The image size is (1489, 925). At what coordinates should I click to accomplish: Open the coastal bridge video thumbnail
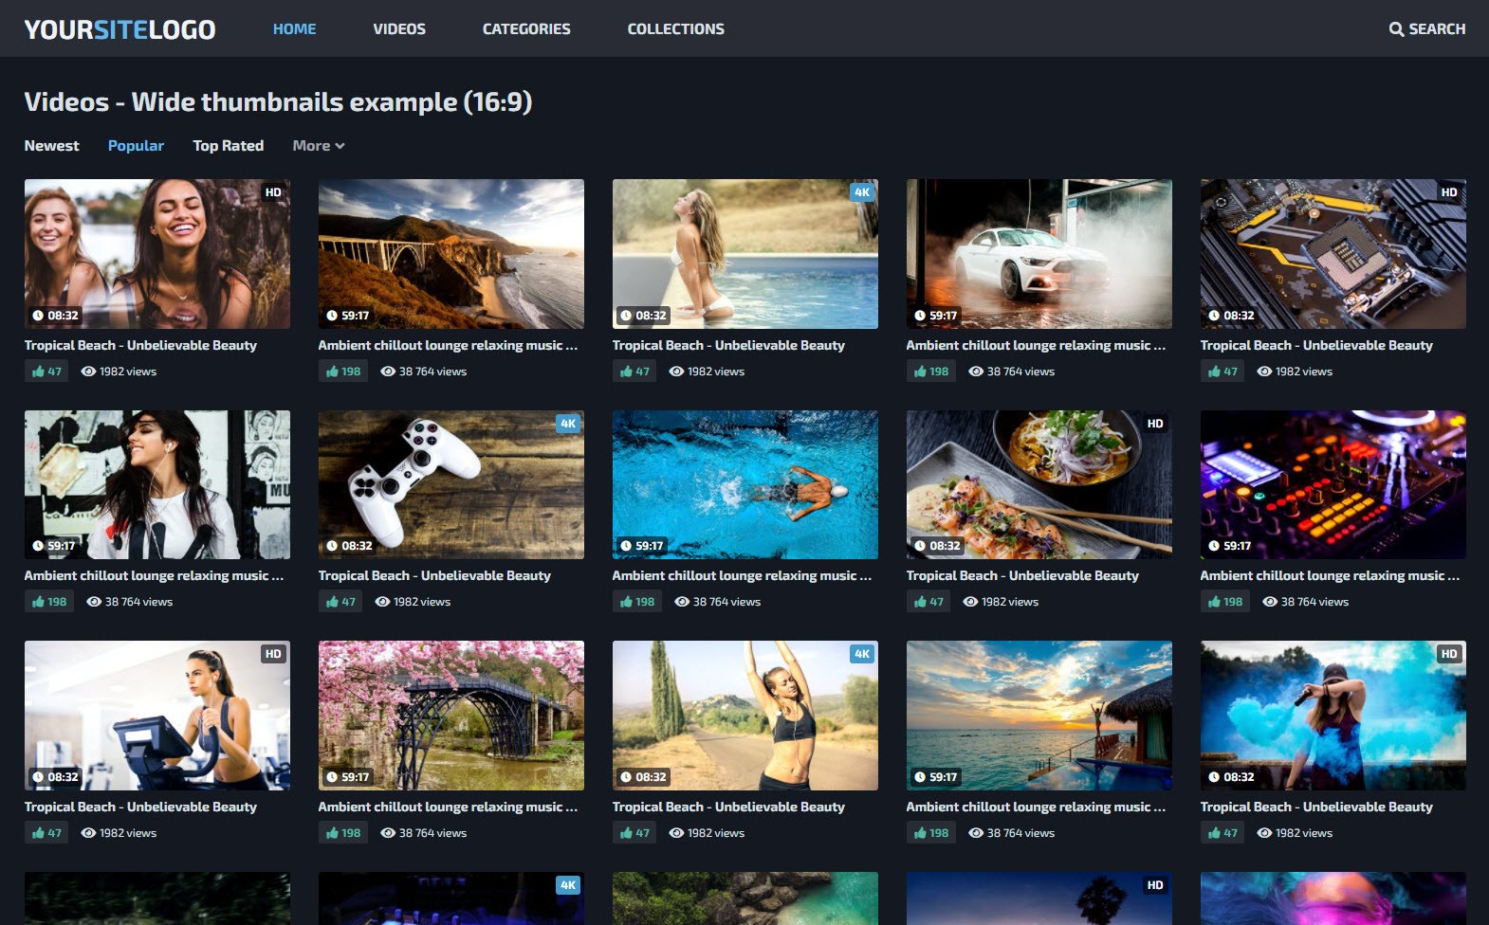pyautogui.click(x=451, y=254)
